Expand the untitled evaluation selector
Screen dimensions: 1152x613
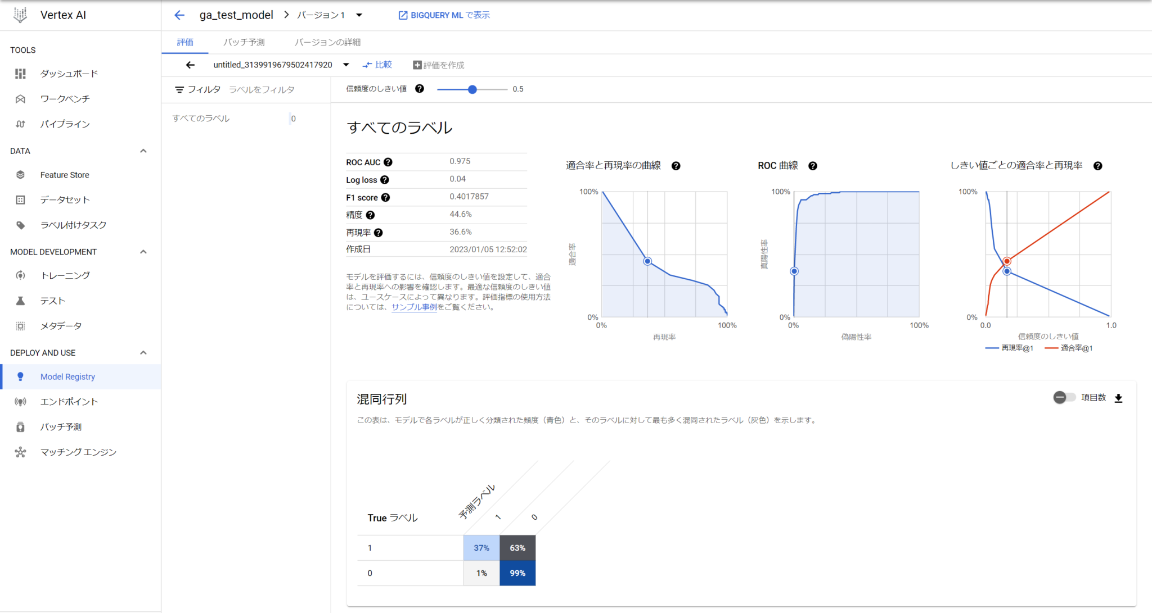click(x=345, y=64)
